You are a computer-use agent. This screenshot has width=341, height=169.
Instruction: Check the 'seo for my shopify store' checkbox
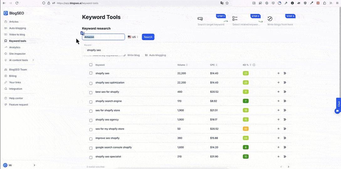[x=91, y=130]
